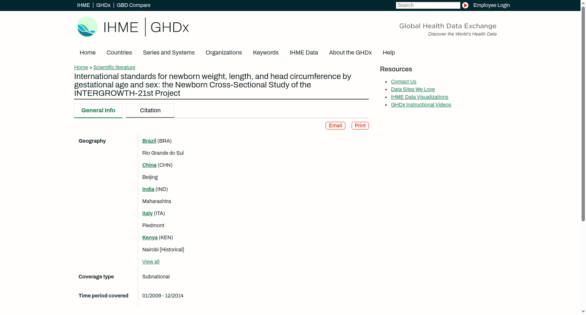The width and height of the screenshot is (586, 315).
Task: Click the Home breadcrumb link
Action: coord(81,67)
